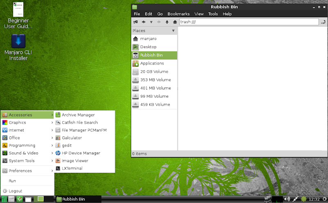Expand the Programming category
Image resolution: width=328 pixels, height=203 pixels.
[x=27, y=145]
